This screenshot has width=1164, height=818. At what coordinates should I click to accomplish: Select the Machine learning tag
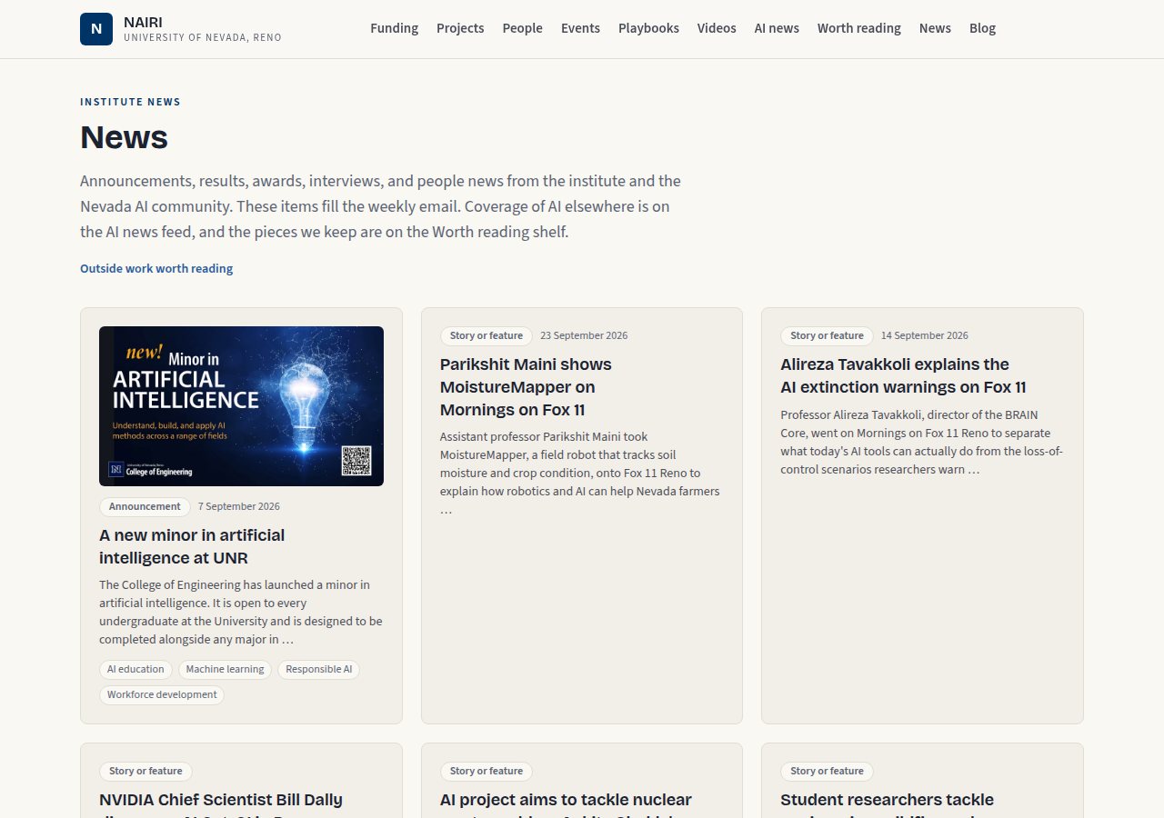225,669
